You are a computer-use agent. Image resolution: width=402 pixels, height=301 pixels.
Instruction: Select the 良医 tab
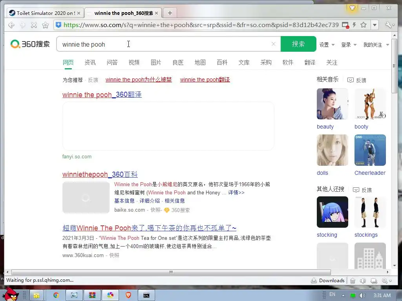178,62
